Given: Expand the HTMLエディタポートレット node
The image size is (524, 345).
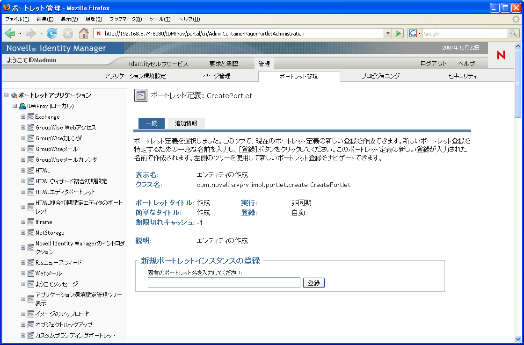Looking at the screenshot, I should [x=23, y=192].
